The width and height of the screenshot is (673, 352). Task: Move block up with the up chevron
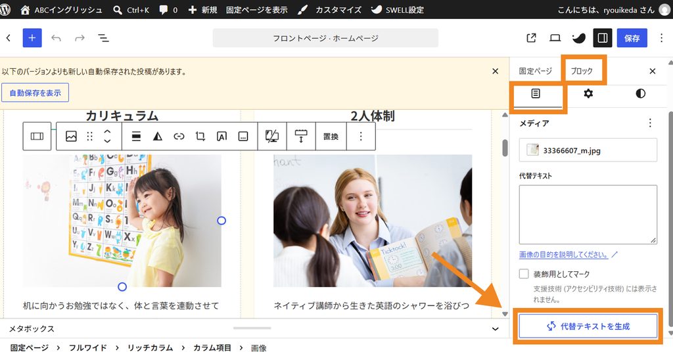tap(107, 131)
